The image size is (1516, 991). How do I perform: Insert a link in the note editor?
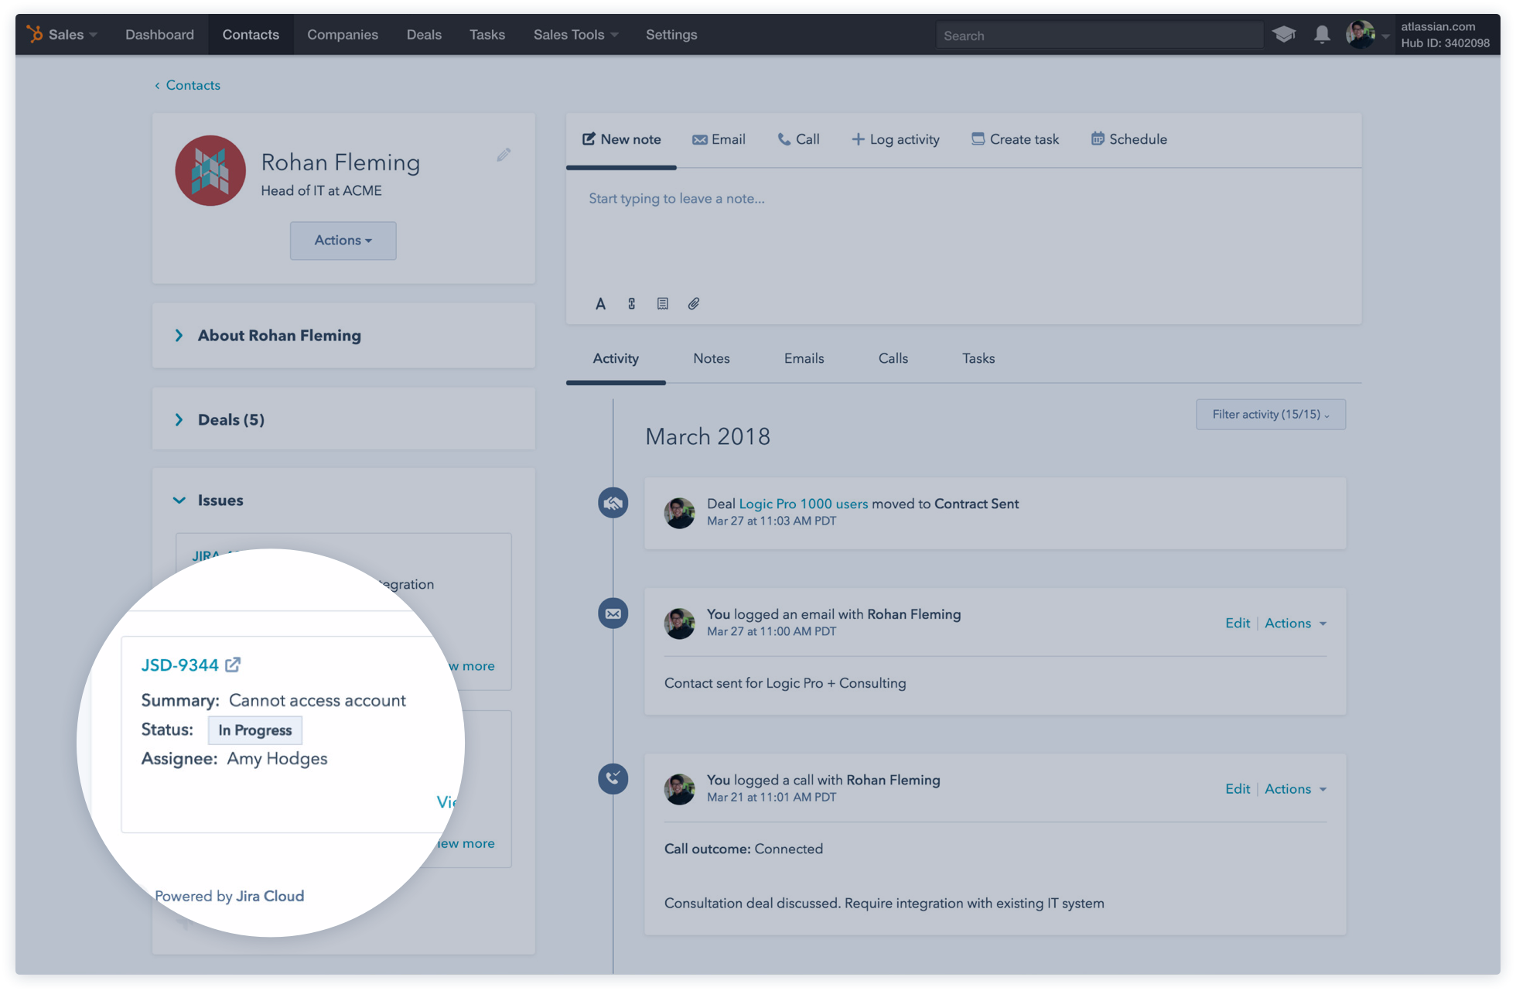click(x=631, y=303)
